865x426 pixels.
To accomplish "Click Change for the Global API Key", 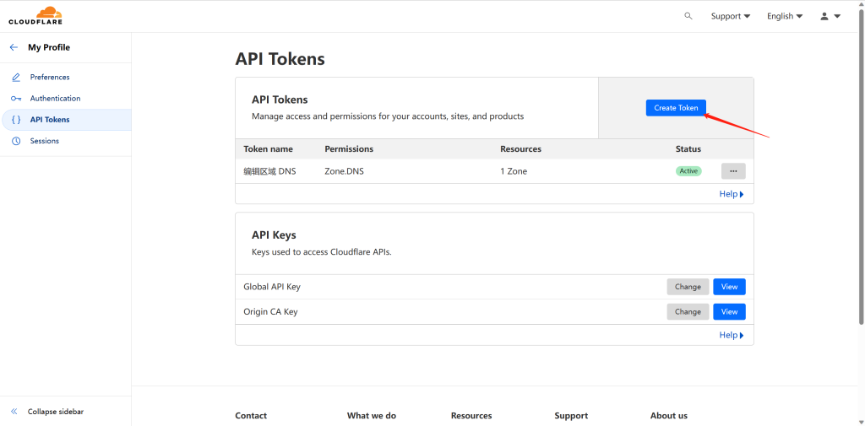I will tap(688, 287).
